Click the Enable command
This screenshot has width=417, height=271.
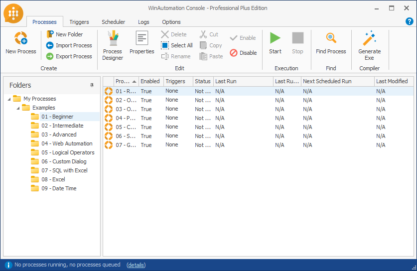[243, 38]
